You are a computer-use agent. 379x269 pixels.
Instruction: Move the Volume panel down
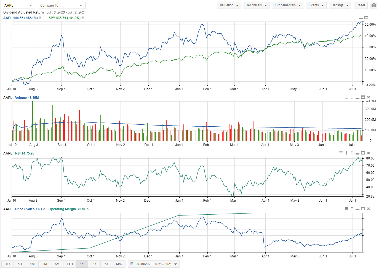pos(352,97)
